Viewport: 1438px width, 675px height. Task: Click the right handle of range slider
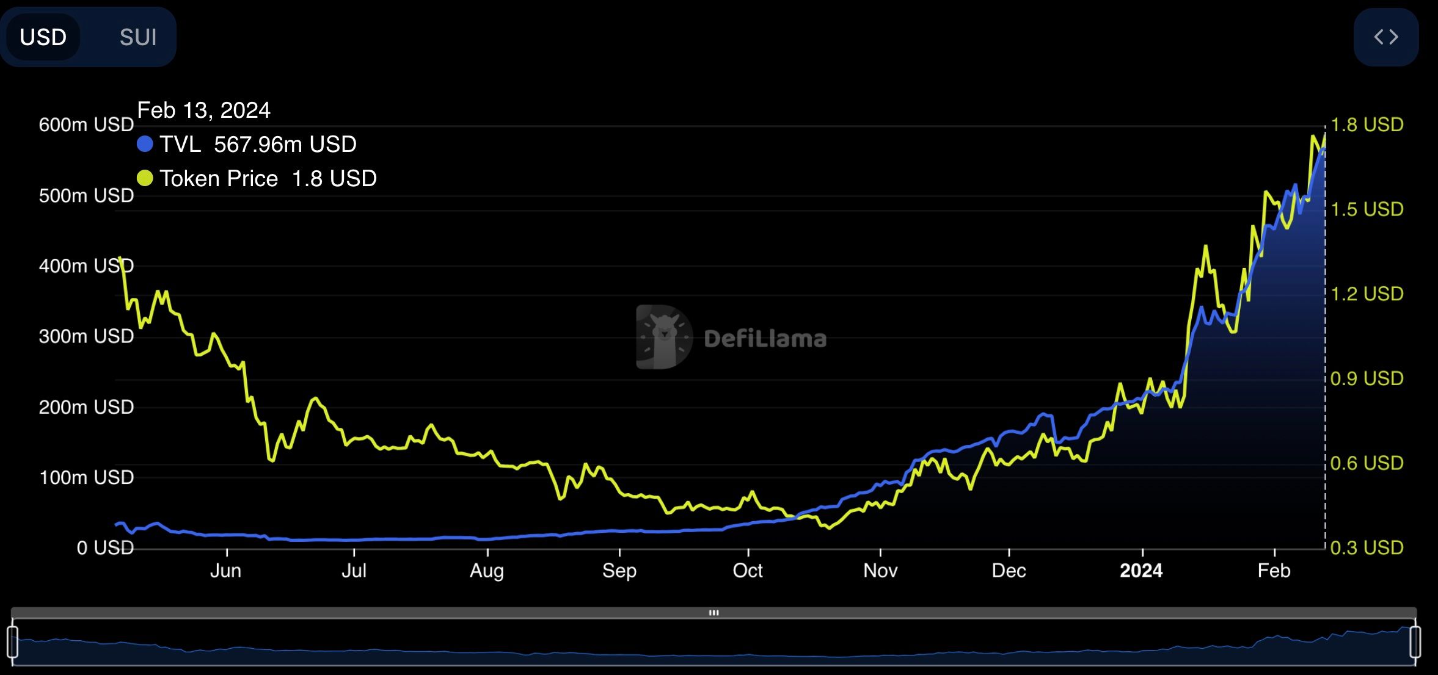[x=1415, y=642]
